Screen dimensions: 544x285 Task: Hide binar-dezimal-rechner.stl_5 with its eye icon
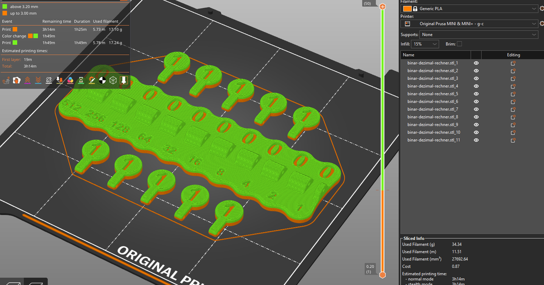tap(476, 94)
